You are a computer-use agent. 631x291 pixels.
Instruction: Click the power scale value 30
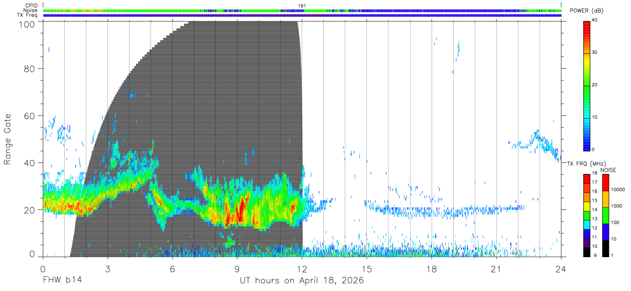[x=596, y=53]
